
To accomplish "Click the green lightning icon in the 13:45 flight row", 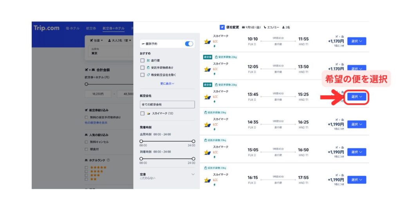I will (x=215, y=102).
